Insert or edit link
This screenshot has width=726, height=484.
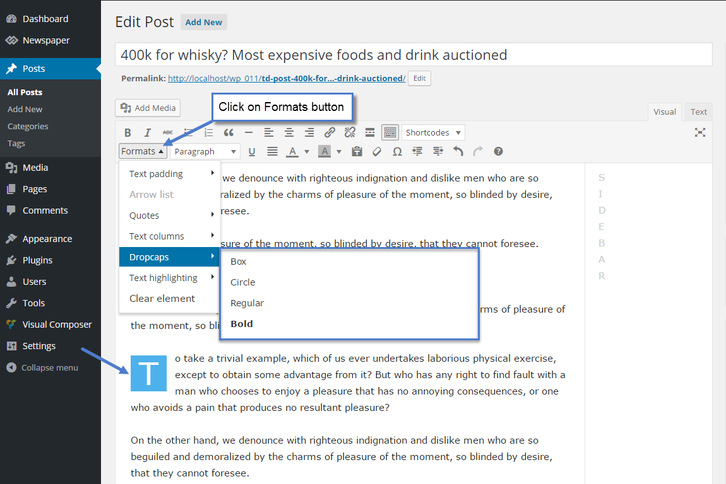coord(330,133)
